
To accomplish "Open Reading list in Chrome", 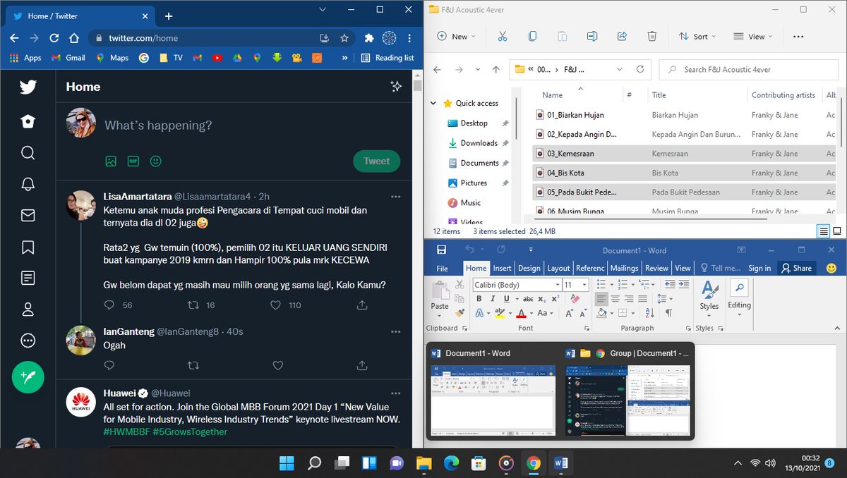I will pyautogui.click(x=388, y=58).
